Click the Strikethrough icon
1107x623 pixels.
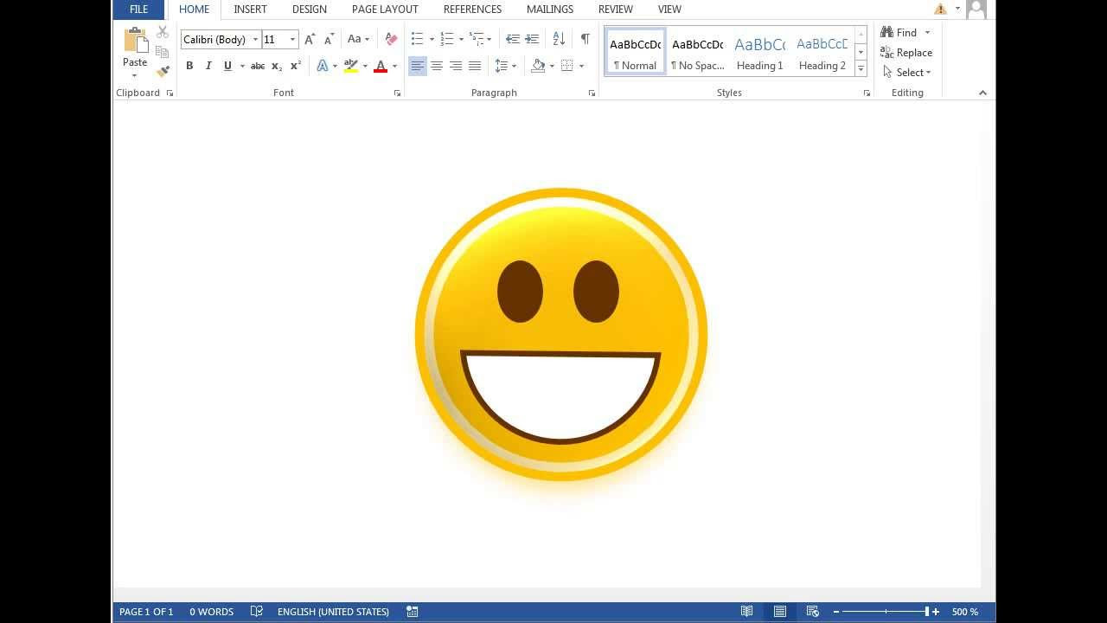(x=258, y=65)
